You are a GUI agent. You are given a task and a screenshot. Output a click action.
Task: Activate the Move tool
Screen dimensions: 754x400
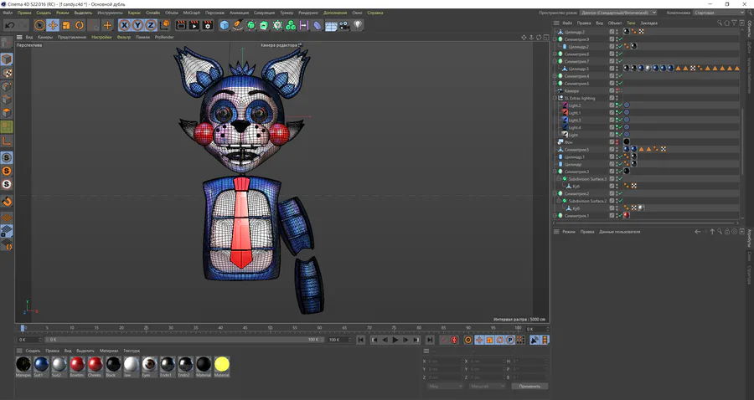53,25
